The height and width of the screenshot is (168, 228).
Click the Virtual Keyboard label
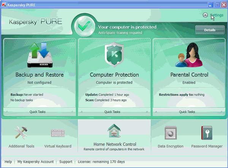[58, 146]
